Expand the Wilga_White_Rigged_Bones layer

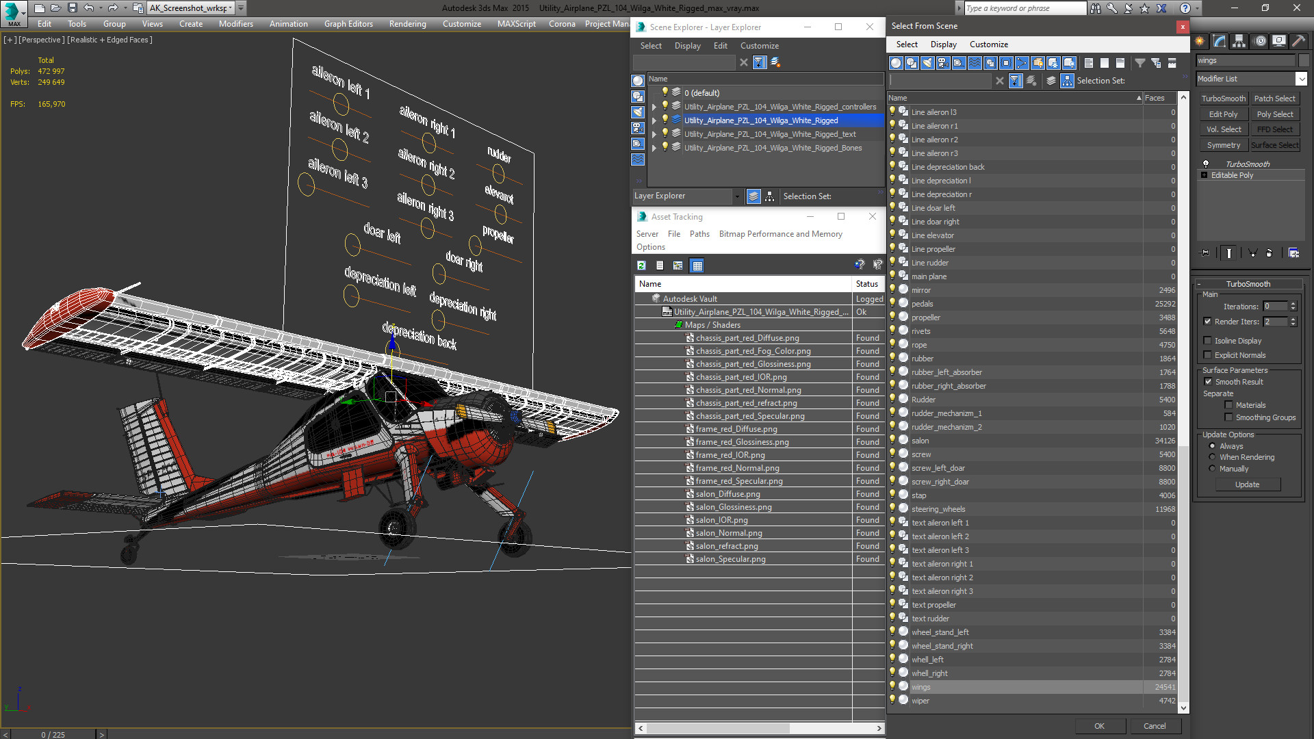coord(654,148)
